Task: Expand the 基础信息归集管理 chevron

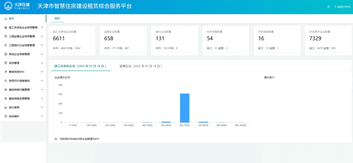Action: click(42, 90)
